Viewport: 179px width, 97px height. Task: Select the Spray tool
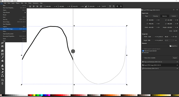(x=2, y=69)
